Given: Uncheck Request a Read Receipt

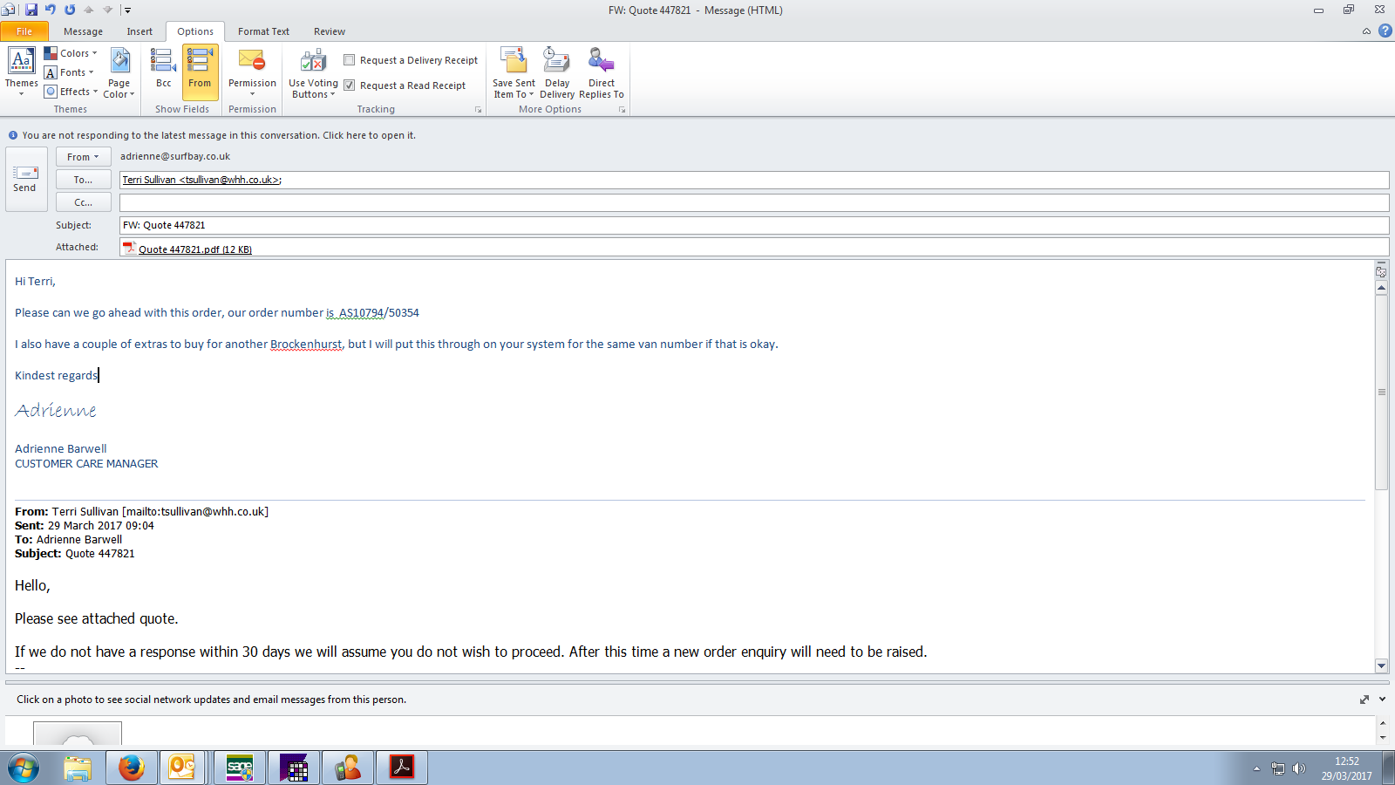Looking at the screenshot, I should point(350,85).
